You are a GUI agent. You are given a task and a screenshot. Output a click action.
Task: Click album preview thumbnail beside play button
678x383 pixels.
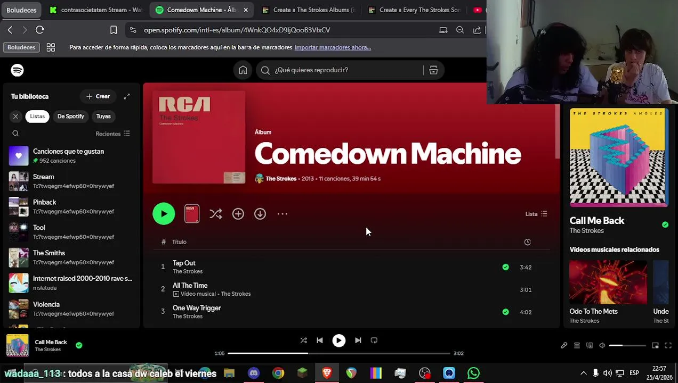[192, 214]
